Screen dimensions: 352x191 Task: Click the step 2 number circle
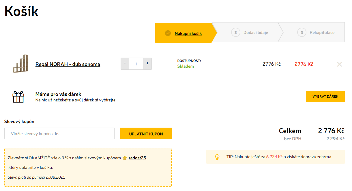click(235, 33)
